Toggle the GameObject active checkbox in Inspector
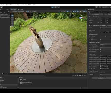The height and width of the screenshot is (93, 111). [92, 12]
